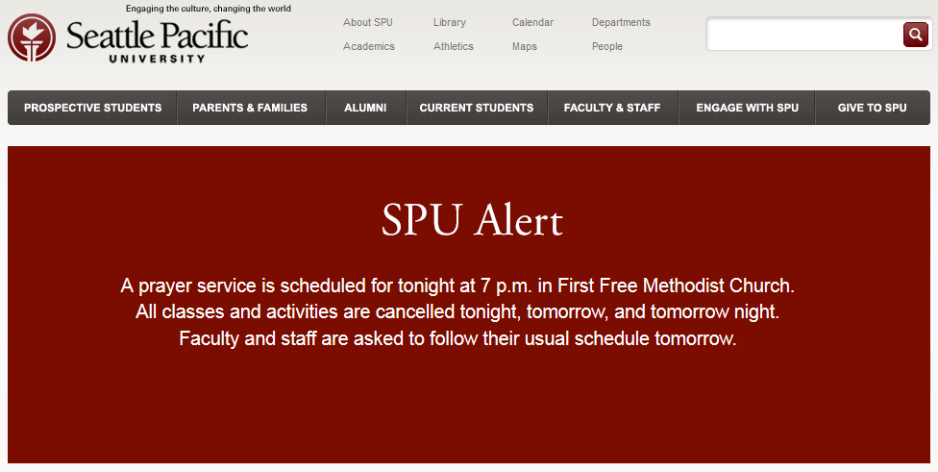Screen dimensions: 938x472
Task: Open the Maps link
Action: (525, 46)
